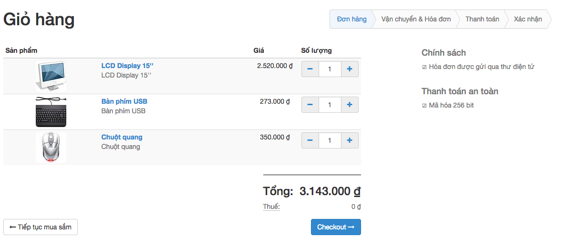Screen dimensions: 579x247
Task: Add one Chuột quang with plus icon
Action: coord(350,140)
